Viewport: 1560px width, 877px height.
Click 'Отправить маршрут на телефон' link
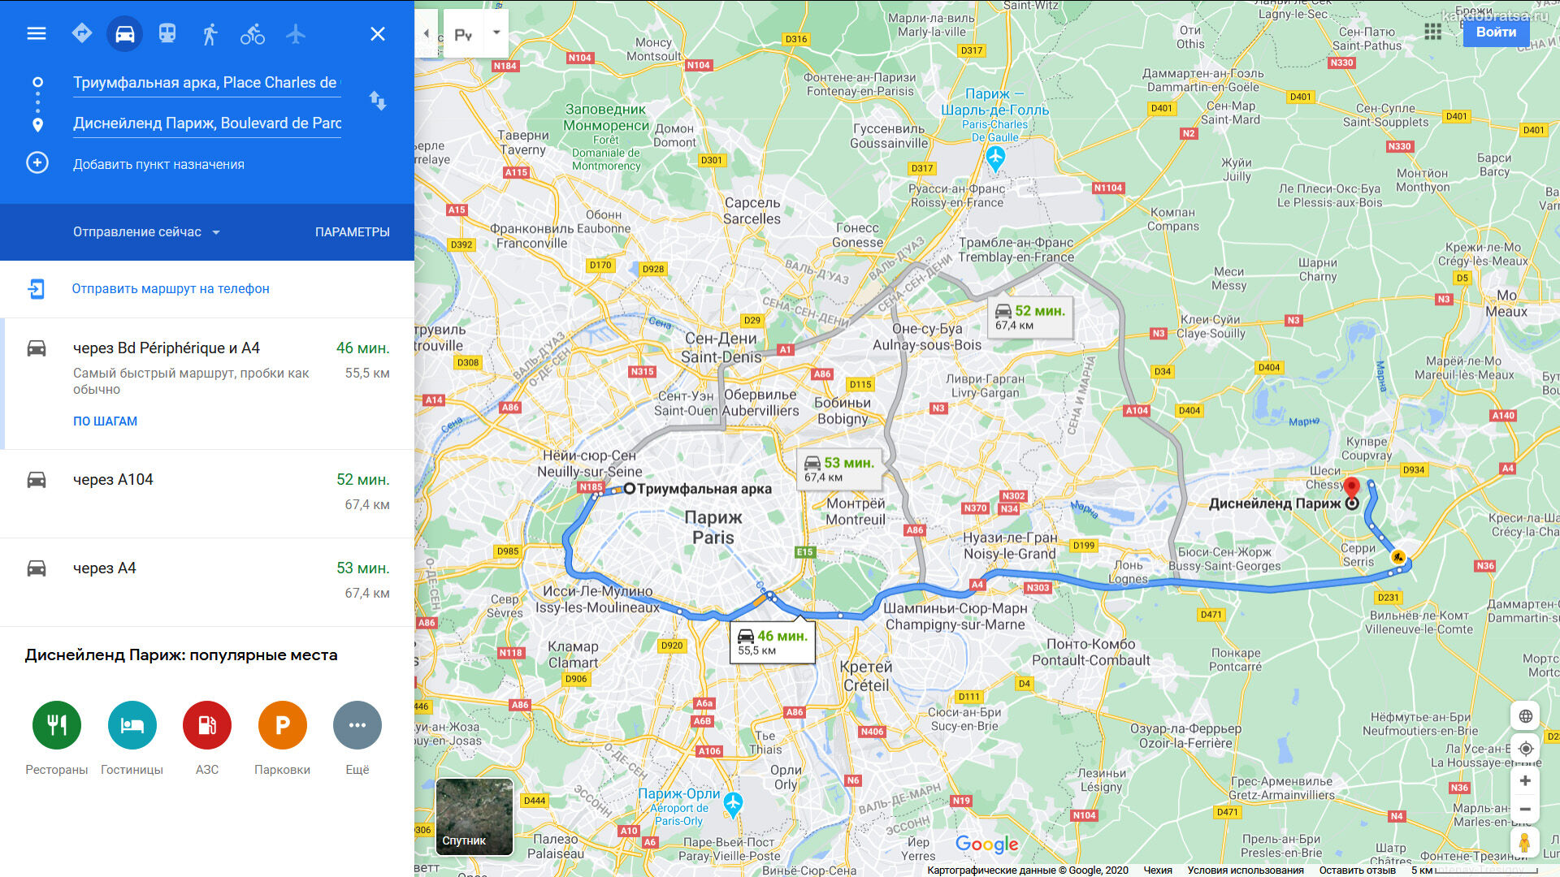point(171,288)
